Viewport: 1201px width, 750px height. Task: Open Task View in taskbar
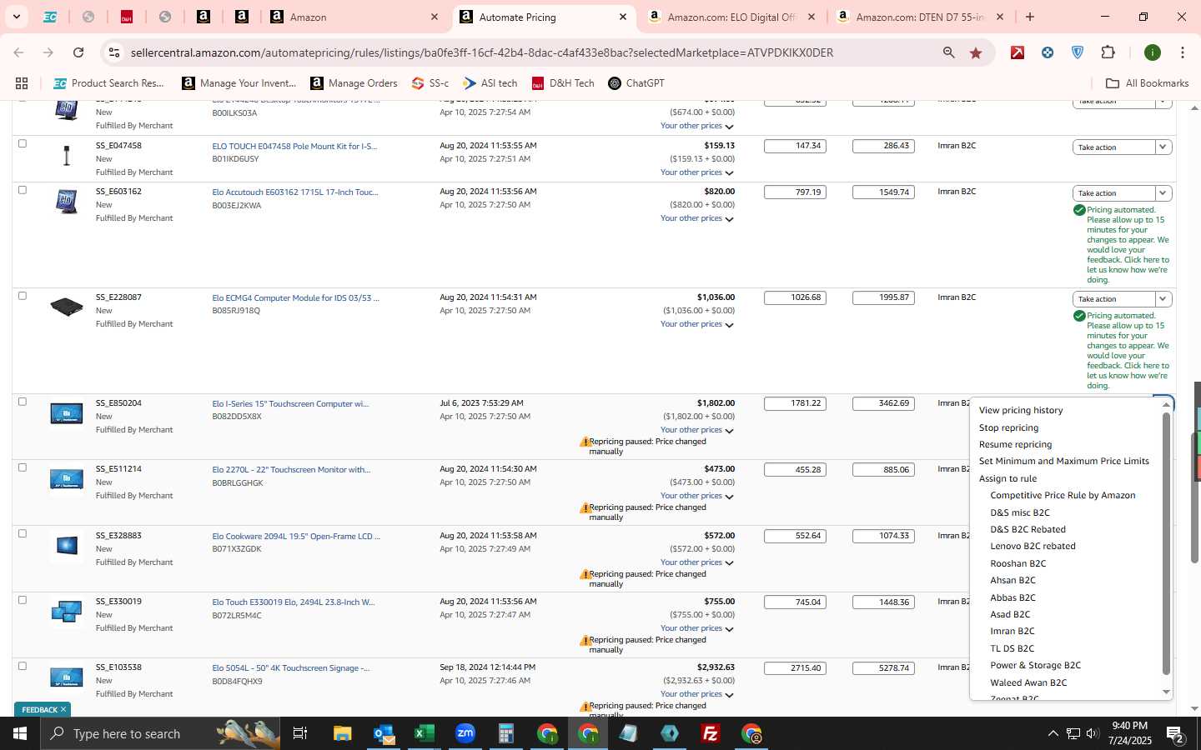299,733
